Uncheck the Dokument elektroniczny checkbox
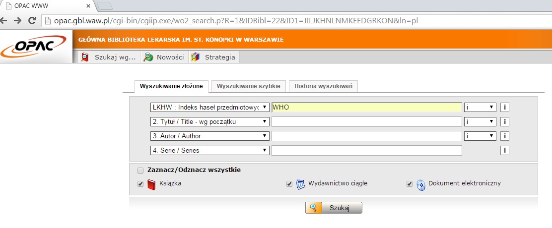The height and width of the screenshot is (228, 552). click(x=410, y=184)
